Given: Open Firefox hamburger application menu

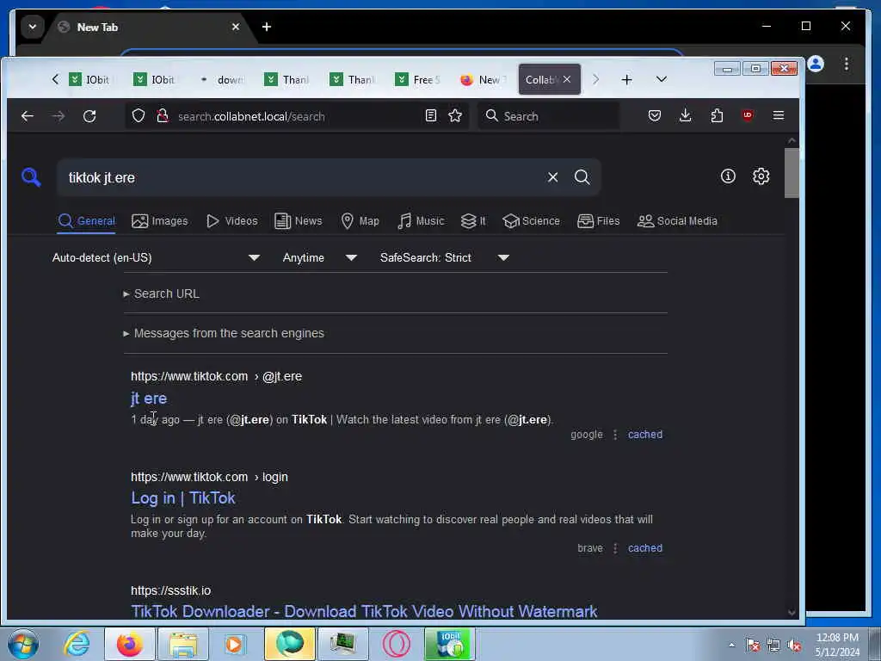Looking at the screenshot, I should click(x=778, y=115).
